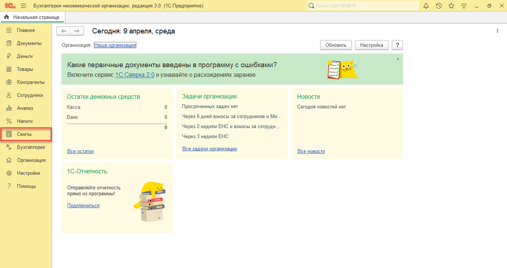This screenshot has height=268, width=507.
Task: Click the Подключиться link
Action: [x=83, y=206]
